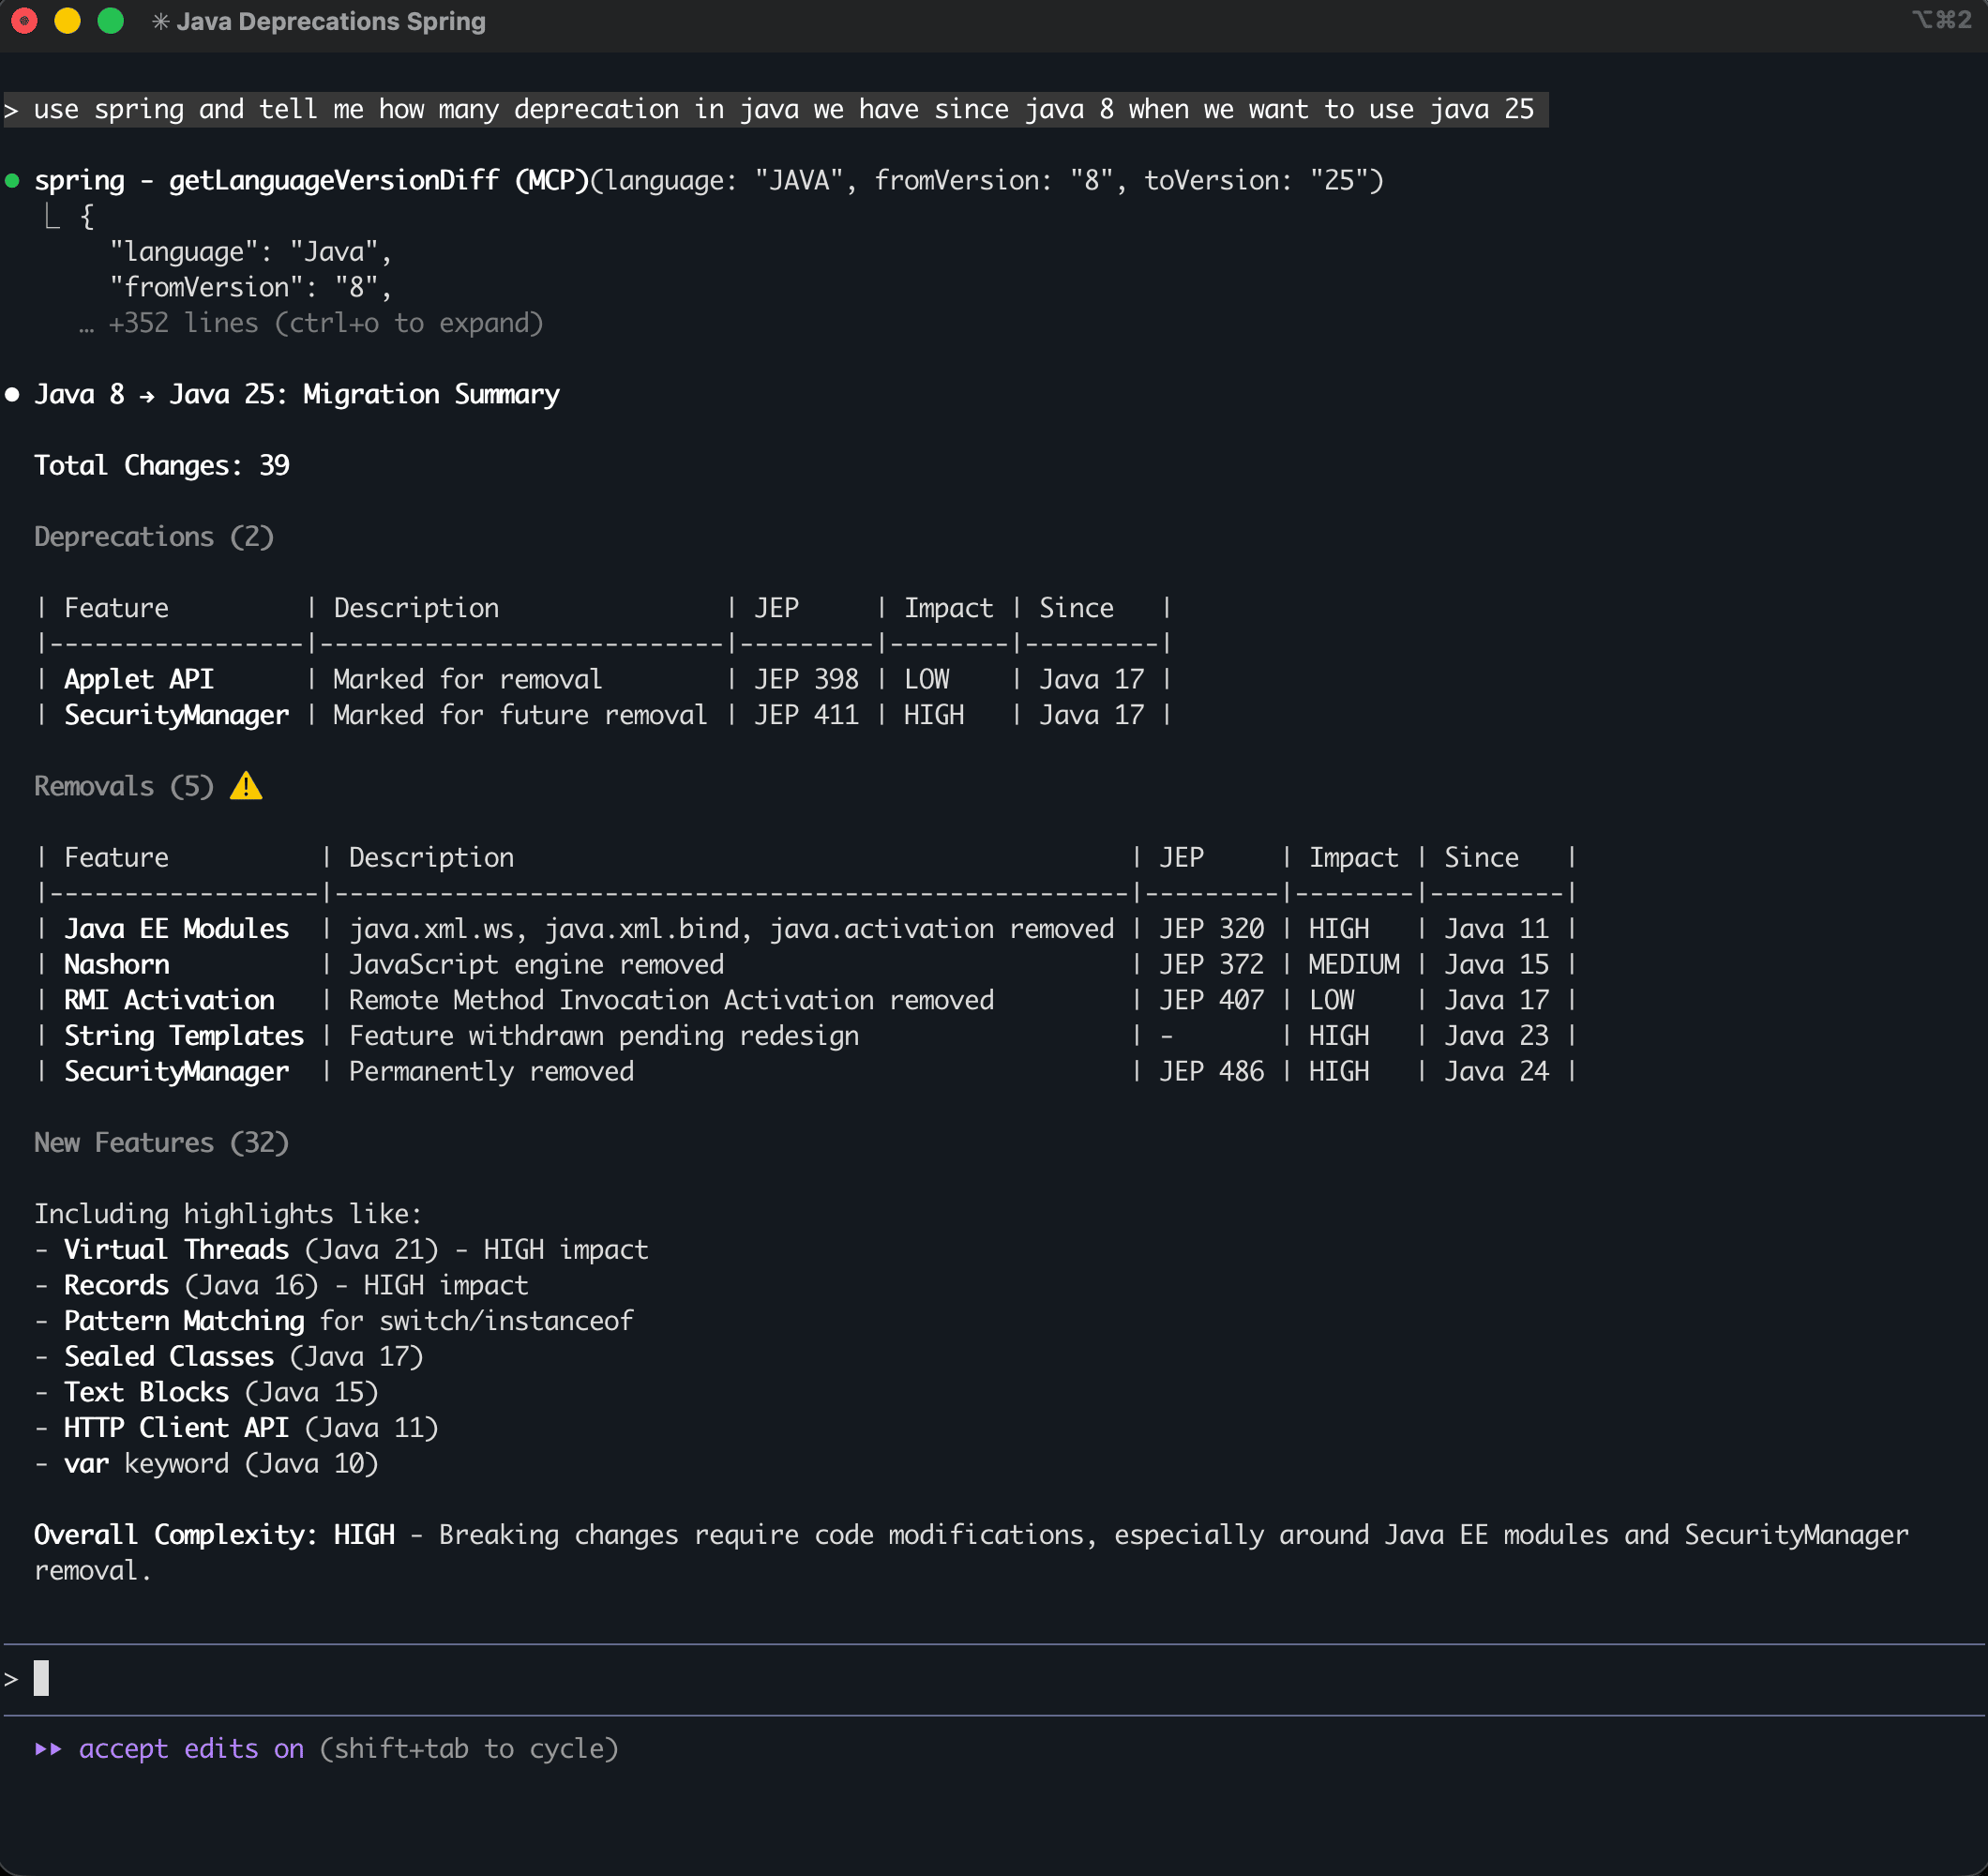Click the tree branch before JSON brace
1988x1876 pixels.
(x=52, y=216)
